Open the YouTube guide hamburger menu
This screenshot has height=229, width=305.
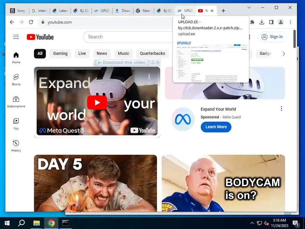pos(16,37)
